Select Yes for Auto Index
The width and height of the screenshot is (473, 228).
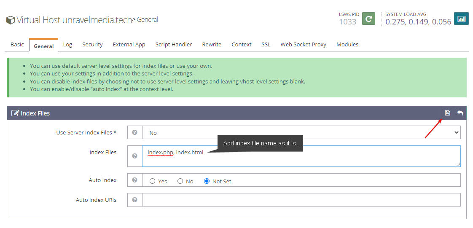(x=153, y=181)
